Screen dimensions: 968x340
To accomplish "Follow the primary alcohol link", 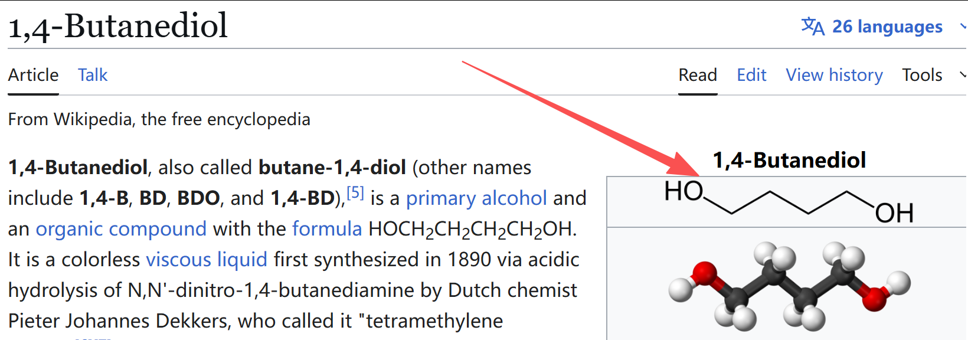I will 476,198.
